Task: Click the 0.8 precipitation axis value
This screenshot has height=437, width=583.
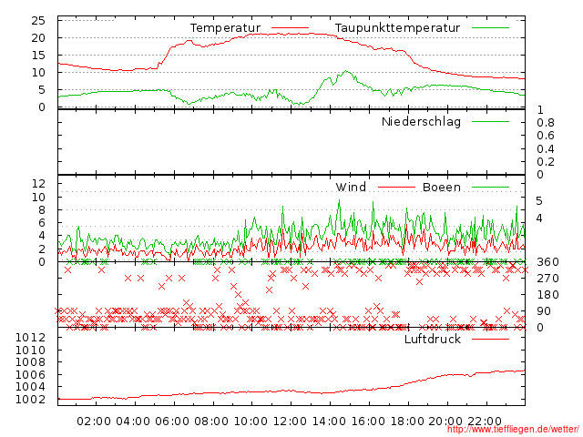Action: [x=546, y=123]
